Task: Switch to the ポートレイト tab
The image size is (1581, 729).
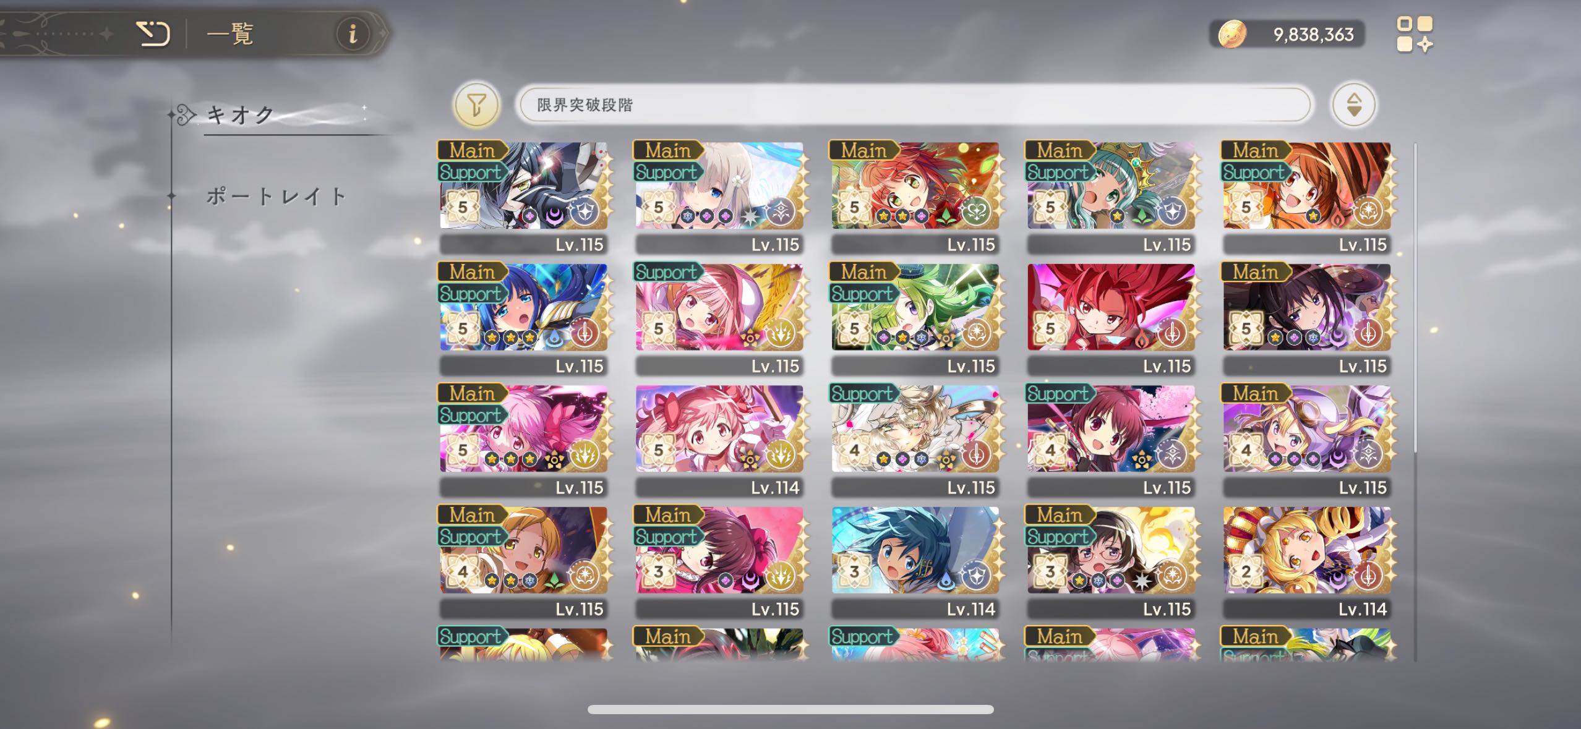Action: (276, 197)
